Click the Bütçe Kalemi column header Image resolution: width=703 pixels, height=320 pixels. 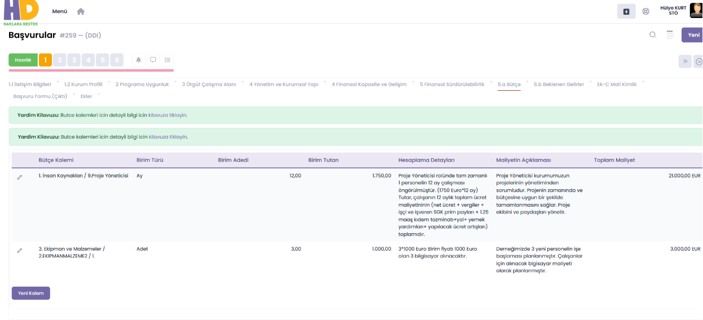click(56, 160)
